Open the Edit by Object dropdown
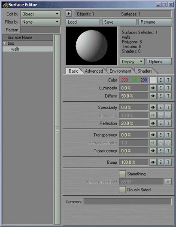The width and height of the screenshot is (176, 227). 40,14
